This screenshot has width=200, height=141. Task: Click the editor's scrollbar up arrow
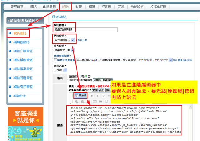pyautogui.click(x=190, y=107)
